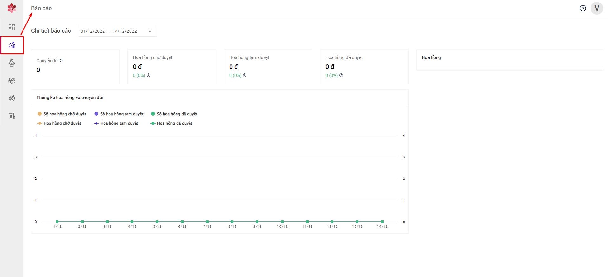Toggle Số hoa hồng đã duyệt legend series
The height and width of the screenshot is (277, 608).
(x=174, y=114)
